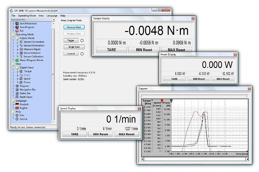Image resolution: width=259 pixels, height=172 pixels.
Task: Click MAX Reset in the Power Display
Action: [223, 79]
